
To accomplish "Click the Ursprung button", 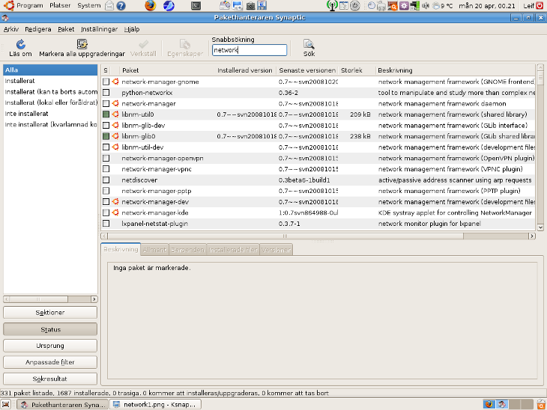I will pyautogui.click(x=50, y=346).
